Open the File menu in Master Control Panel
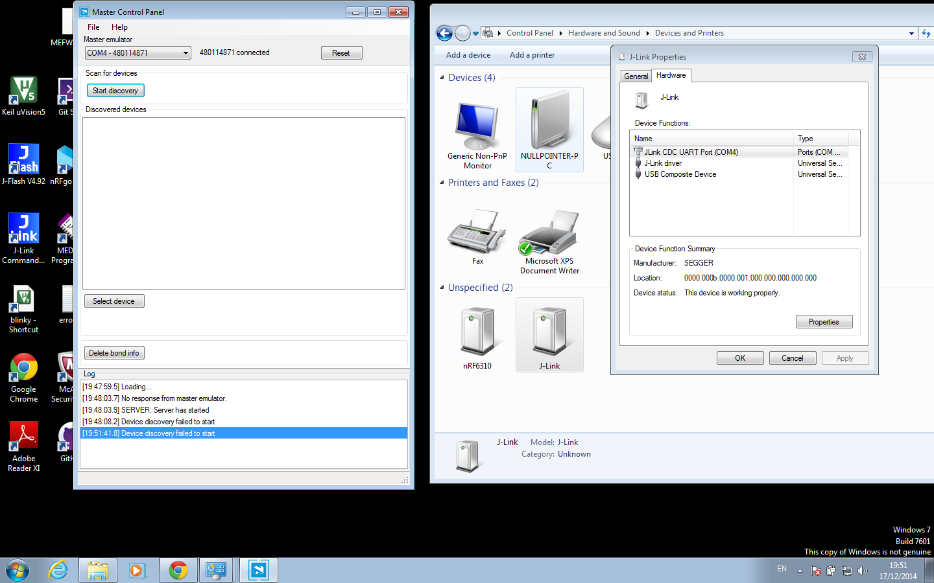This screenshot has width=934, height=583. [x=93, y=27]
